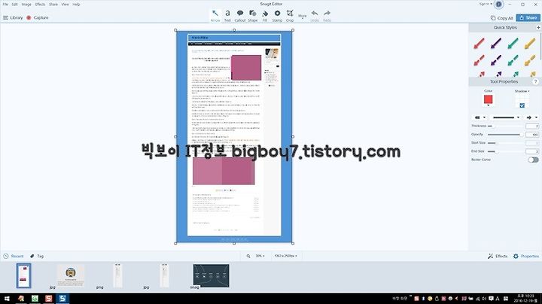Image resolution: width=542 pixels, height=304 pixels.
Task: Select the dark snag capture thumbnail
Action: [212, 275]
